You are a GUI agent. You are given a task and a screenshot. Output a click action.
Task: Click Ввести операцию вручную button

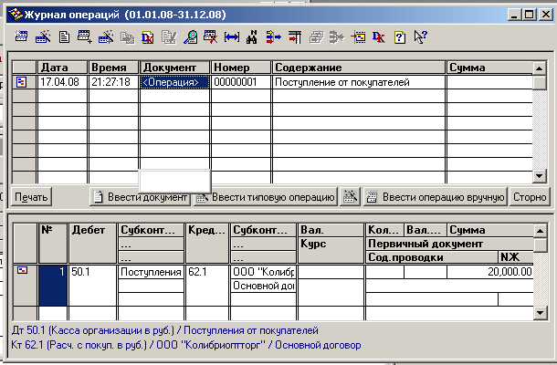[x=436, y=197]
